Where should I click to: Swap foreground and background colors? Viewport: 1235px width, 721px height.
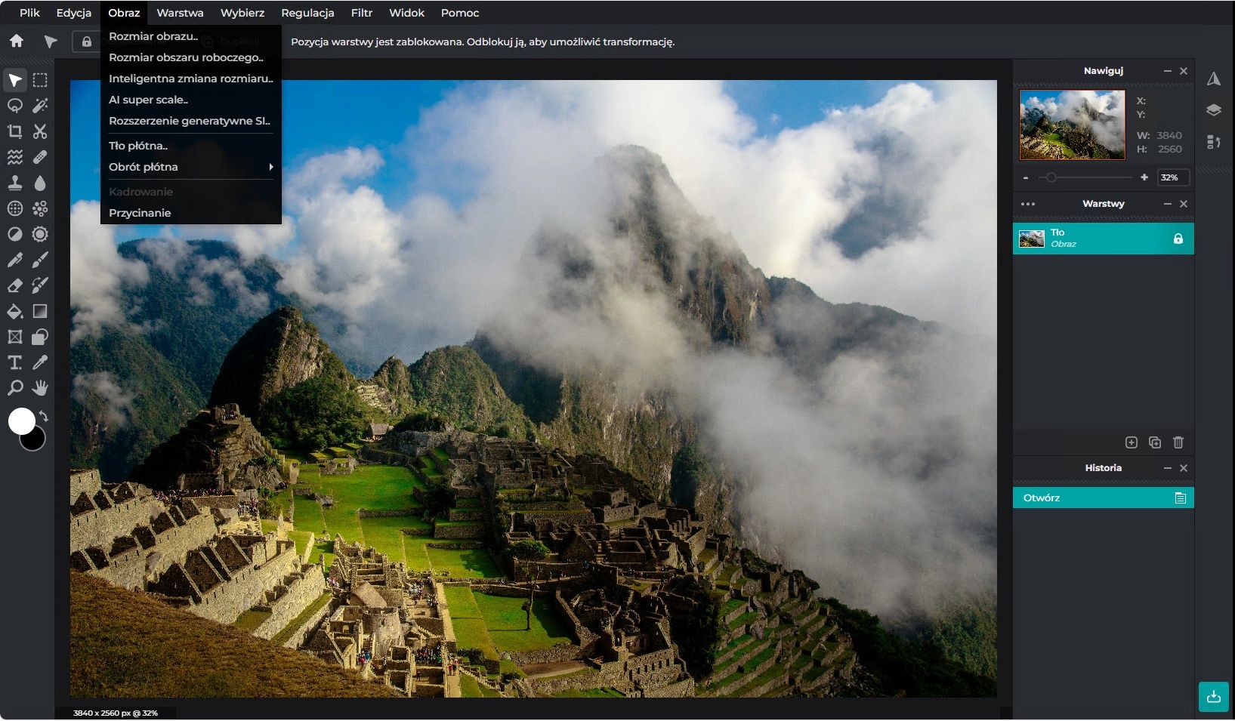point(44,416)
